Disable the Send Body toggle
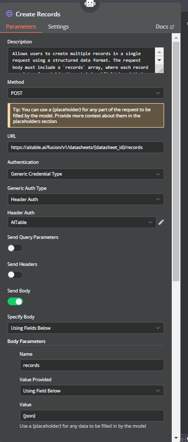This screenshot has height=442, width=188. pyautogui.click(x=15, y=302)
